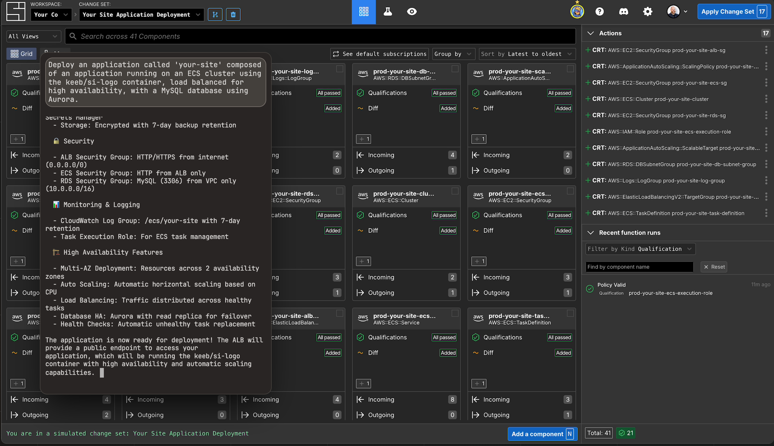Check the checkbox on prod-your-site-db component card
Screen dimensions: 774x446
pos(455,69)
